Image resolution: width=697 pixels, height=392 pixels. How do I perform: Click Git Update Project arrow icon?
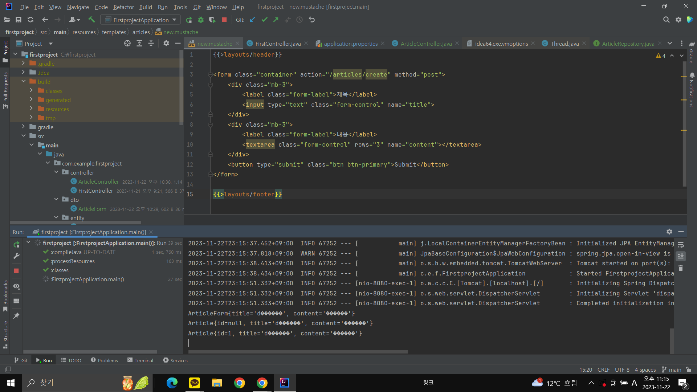(252, 20)
